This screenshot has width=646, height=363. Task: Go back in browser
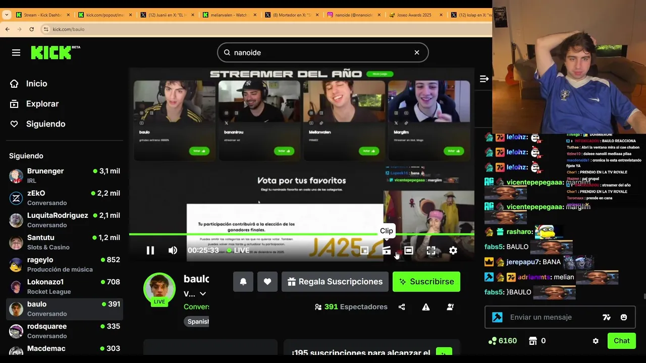(x=7, y=29)
